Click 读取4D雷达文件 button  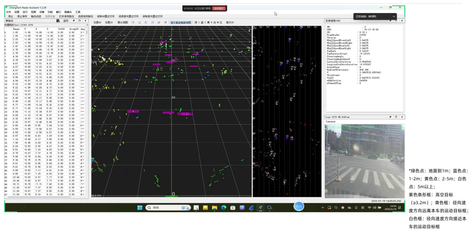pyautogui.click(x=106, y=16)
